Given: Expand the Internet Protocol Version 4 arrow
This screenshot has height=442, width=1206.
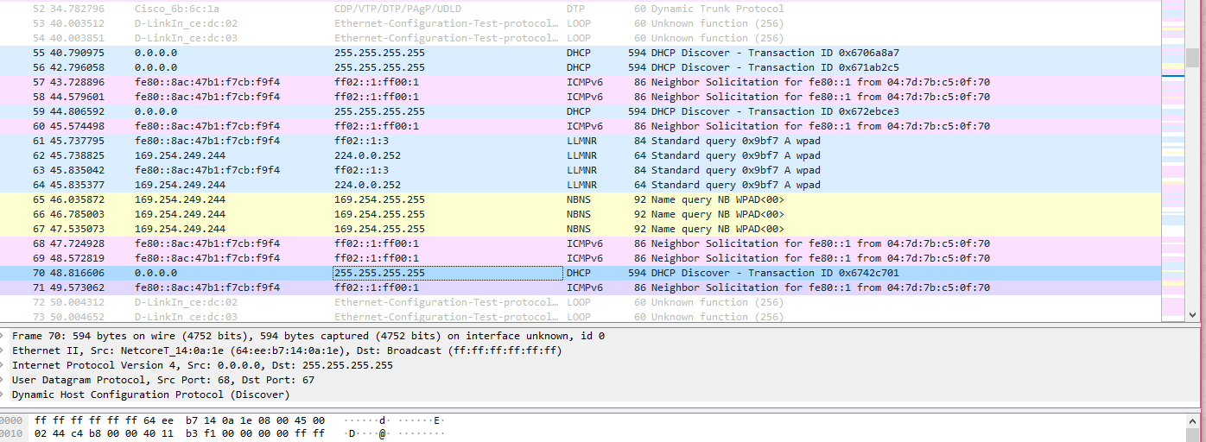Looking at the screenshot, I should 3,365.
